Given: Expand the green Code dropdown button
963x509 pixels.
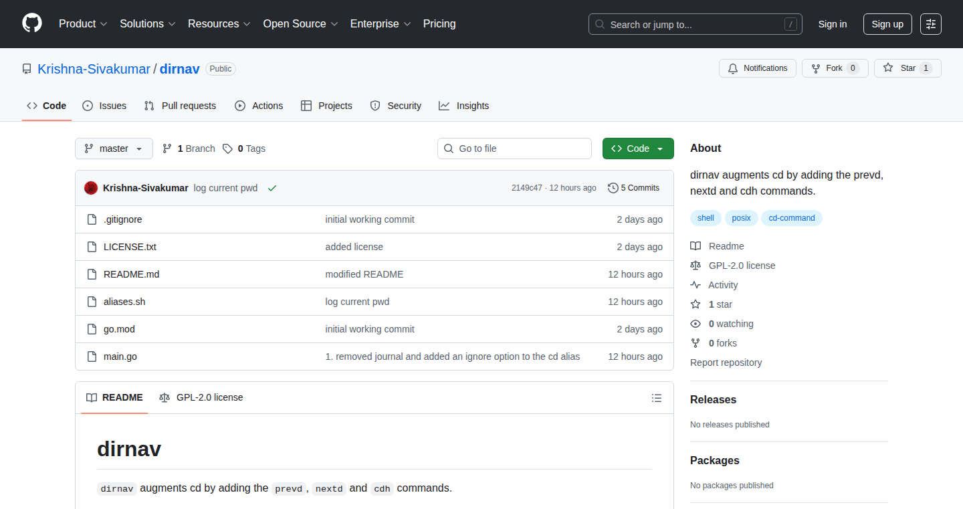Looking at the screenshot, I should coord(638,148).
